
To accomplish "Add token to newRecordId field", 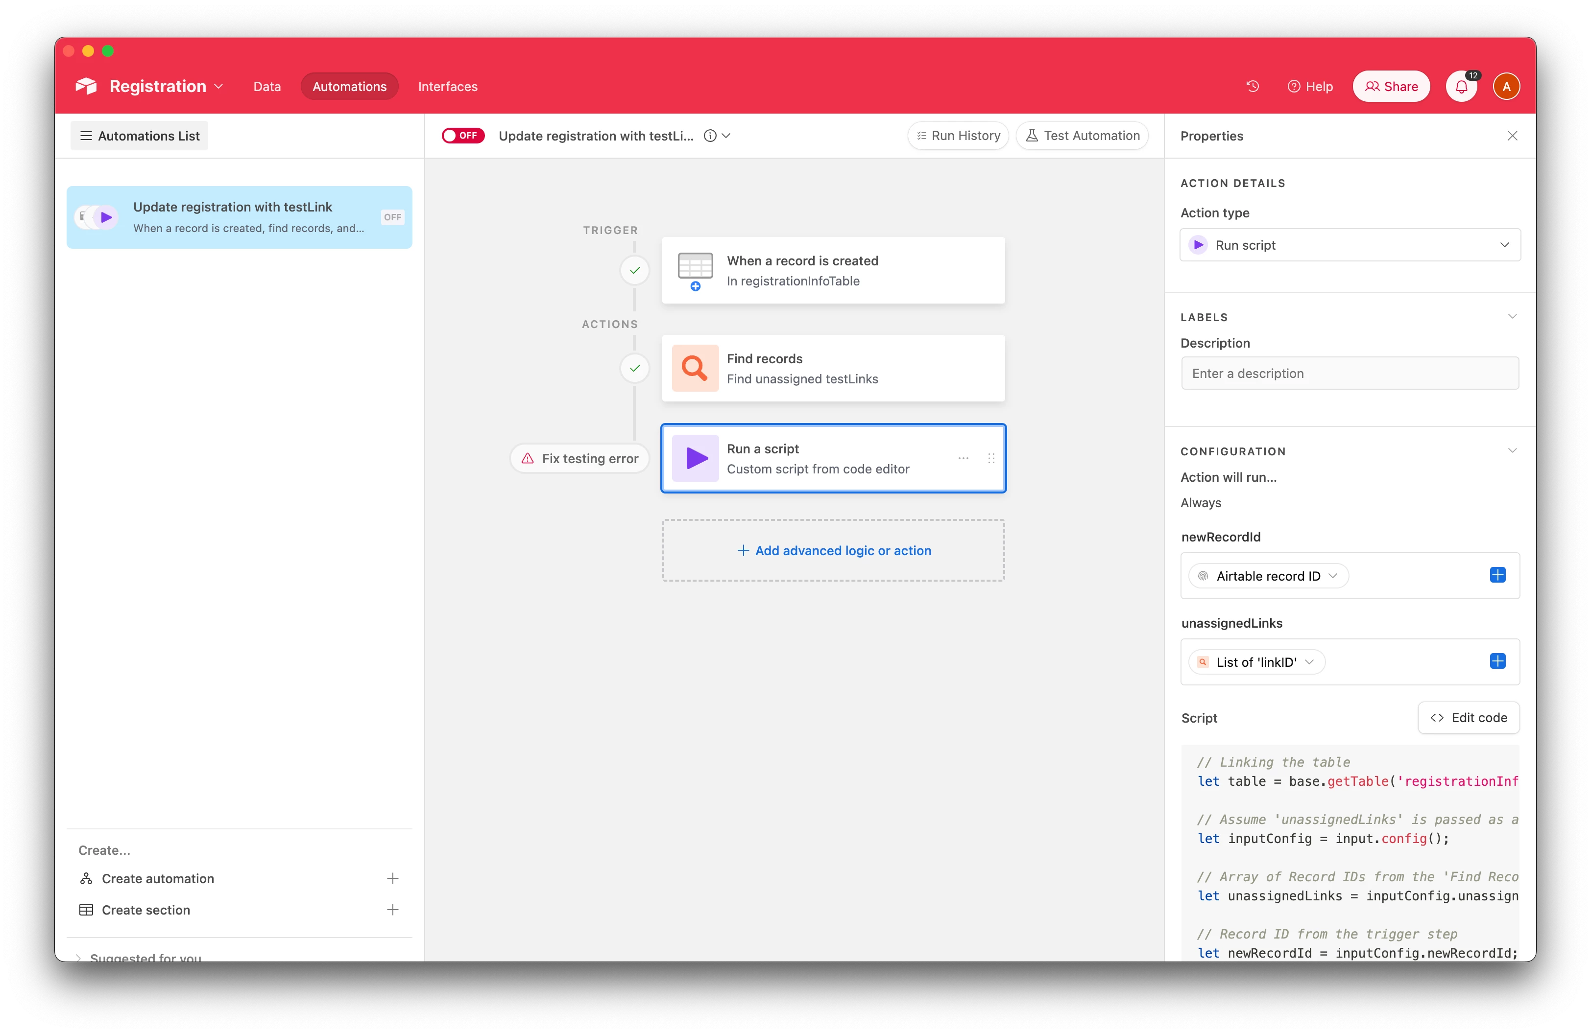I will click(x=1497, y=575).
